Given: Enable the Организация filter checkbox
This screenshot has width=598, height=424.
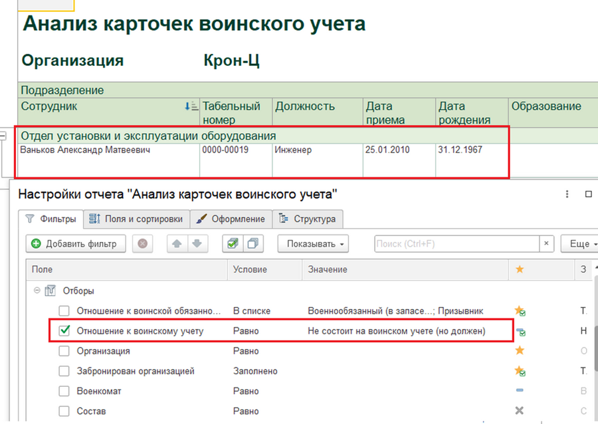Looking at the screenshot, I should coord(64,351).
